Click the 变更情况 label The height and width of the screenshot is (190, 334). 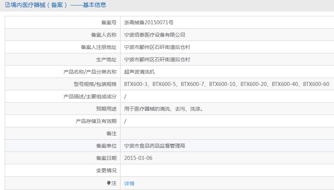coord(106,170)
